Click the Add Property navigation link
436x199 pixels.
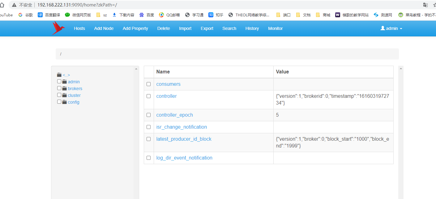135,28
